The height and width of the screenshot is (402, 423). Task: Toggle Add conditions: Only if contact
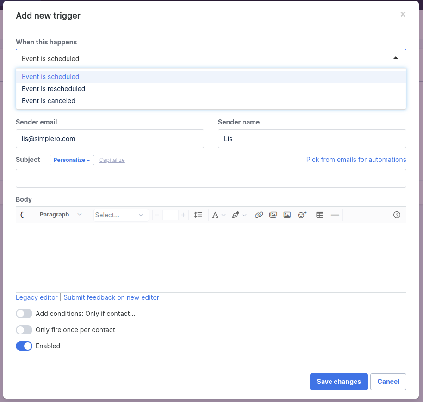coord(24,314)
